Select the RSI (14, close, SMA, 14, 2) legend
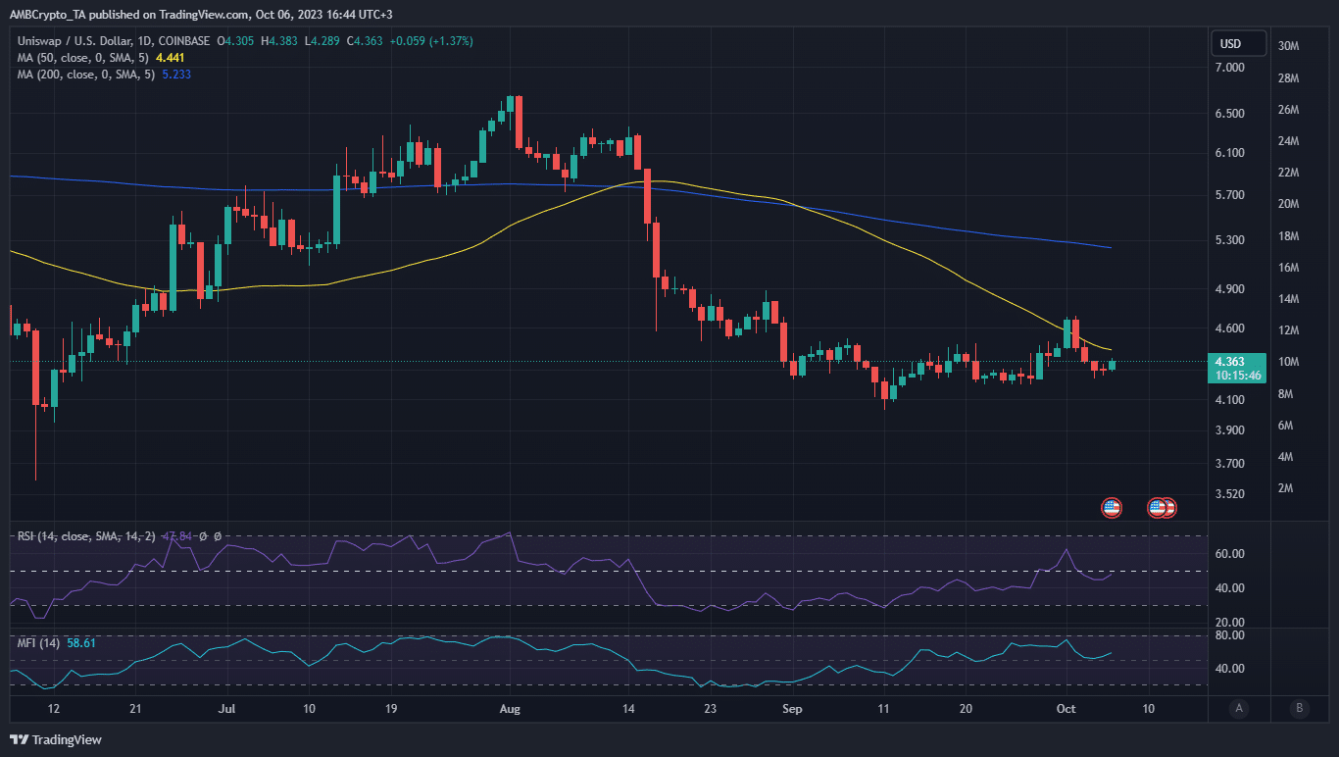Viewport: 1339px width, 757px height. pyautogui.click(x=86, y=536)
